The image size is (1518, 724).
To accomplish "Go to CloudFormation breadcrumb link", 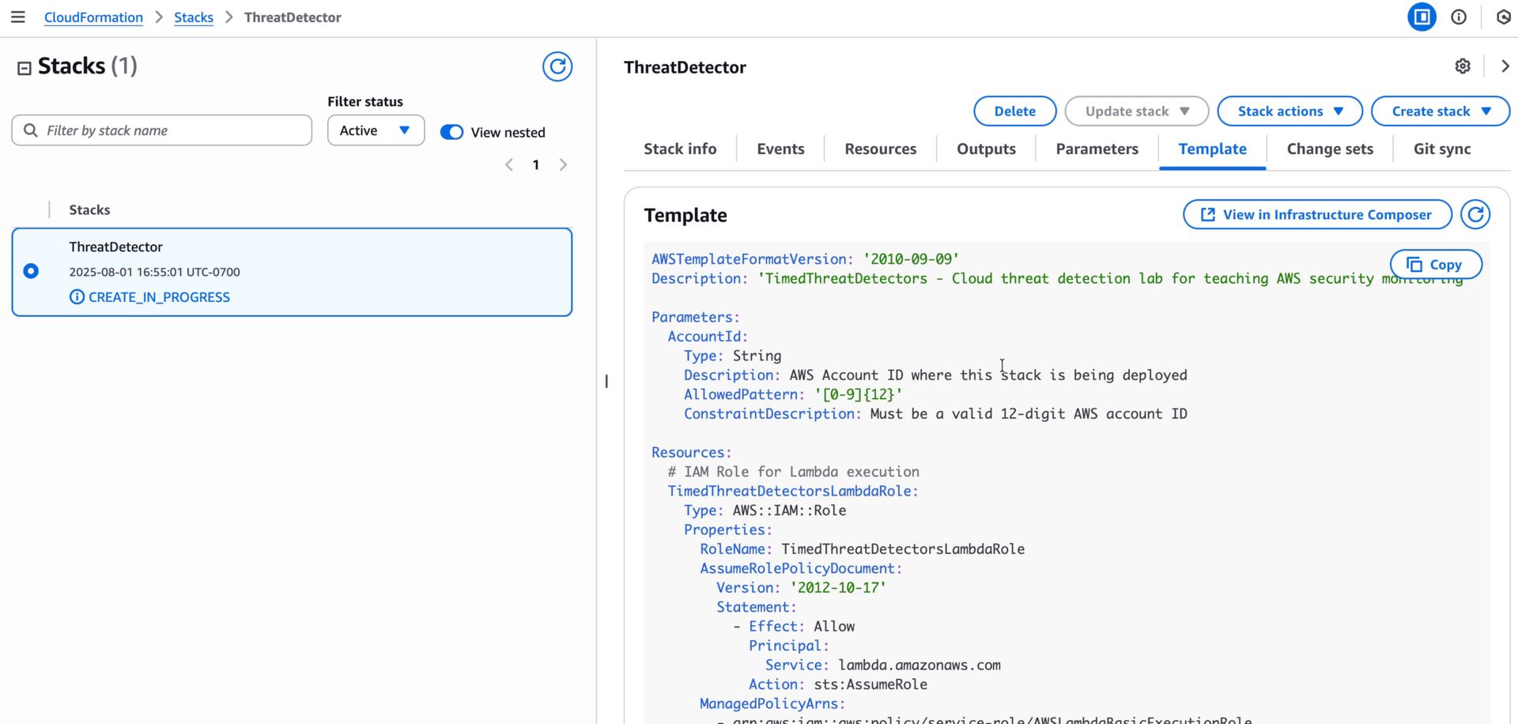I will point(93,17).
